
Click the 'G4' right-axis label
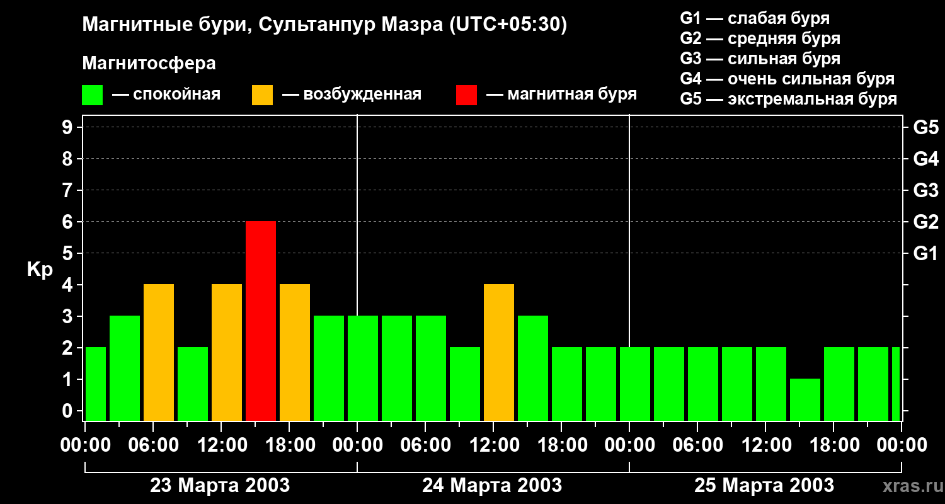[925, 159]
